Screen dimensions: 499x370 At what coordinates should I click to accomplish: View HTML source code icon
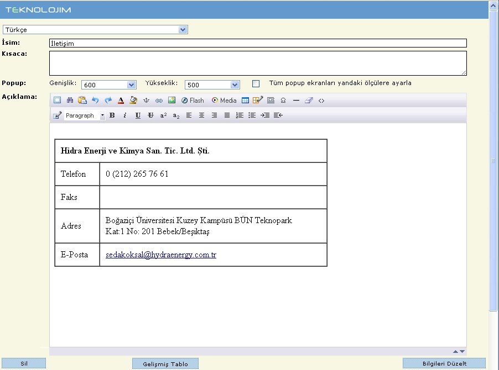click(x=321, y=101)
